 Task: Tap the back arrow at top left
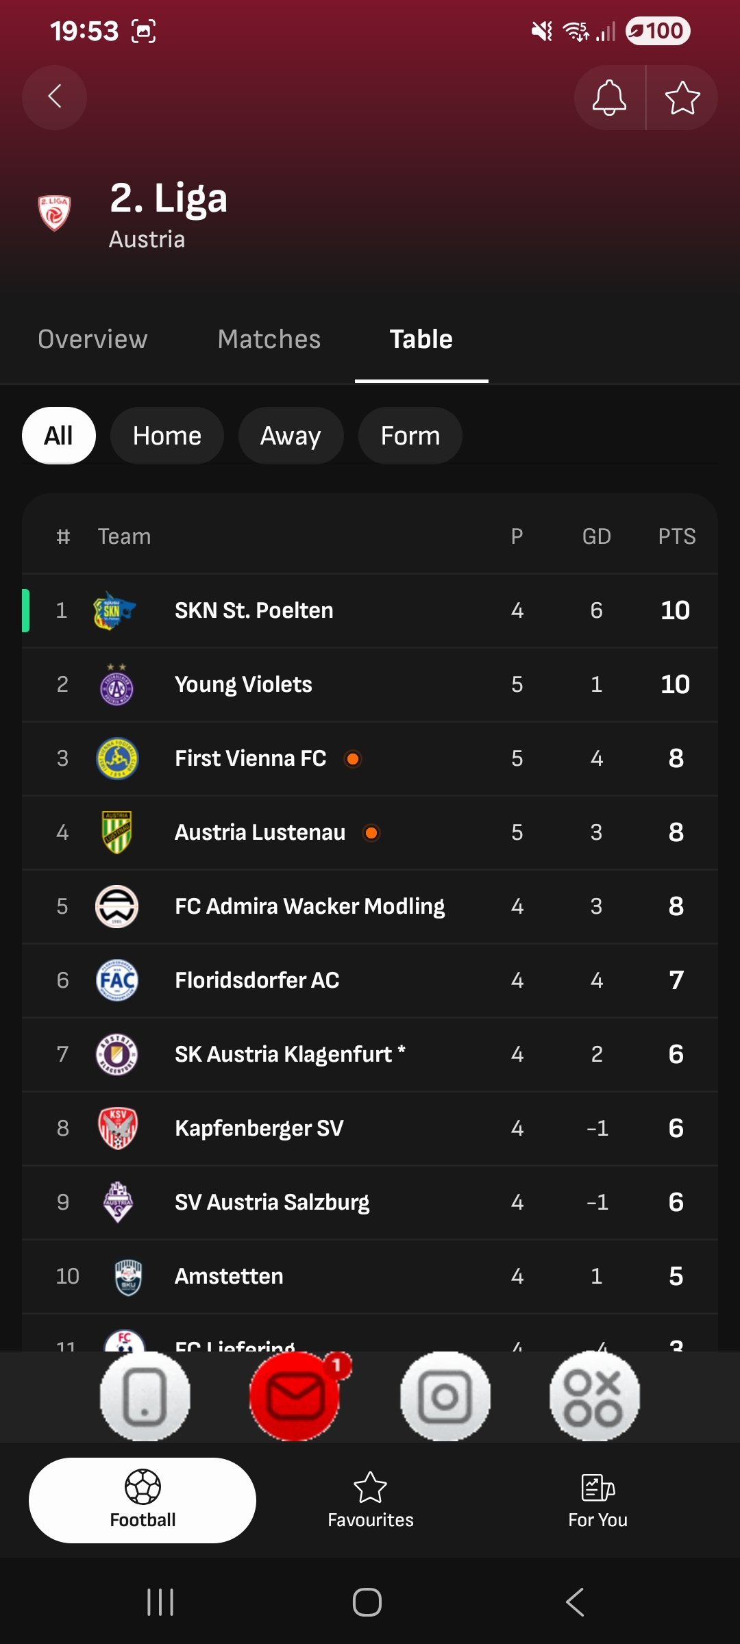tap(55, 97)
